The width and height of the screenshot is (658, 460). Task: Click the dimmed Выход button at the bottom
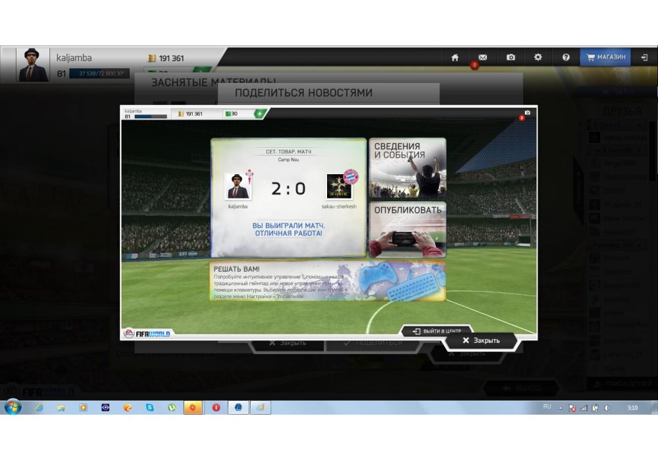tap(522, 388)
